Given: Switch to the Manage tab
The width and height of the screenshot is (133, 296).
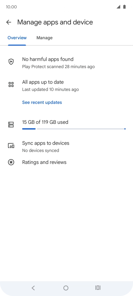Looking at the screenshot, I should coord(44,38).
